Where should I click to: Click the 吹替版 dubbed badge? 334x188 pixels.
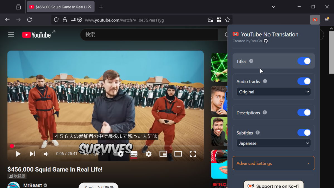pos(17,176)
